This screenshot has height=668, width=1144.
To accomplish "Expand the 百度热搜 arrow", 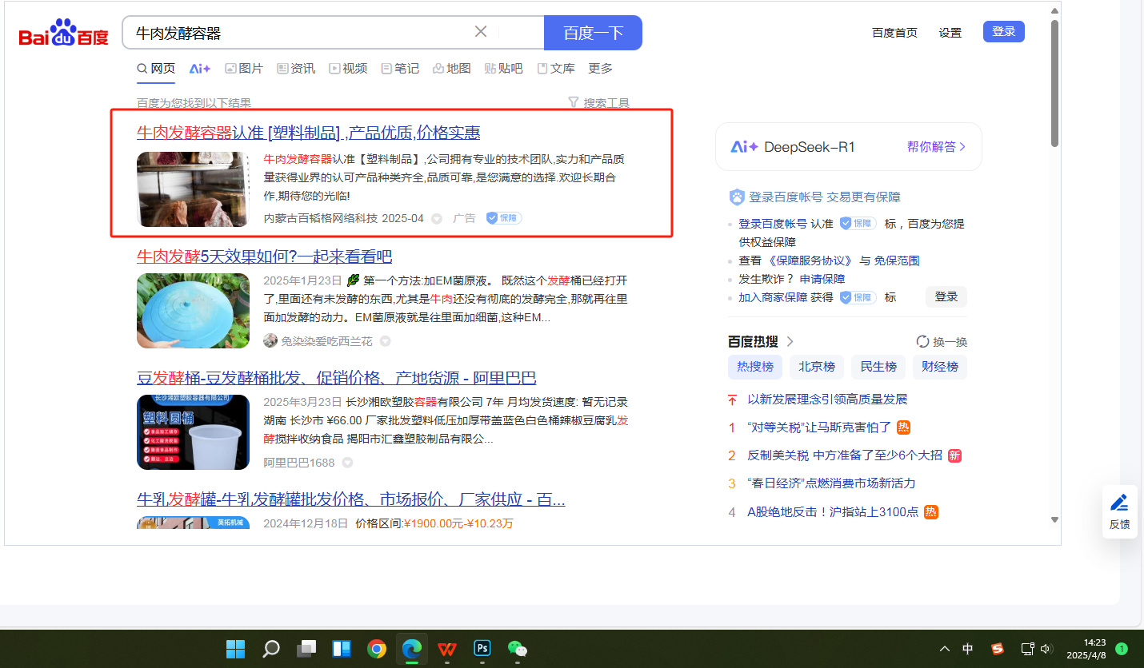I will pos(790,342).
